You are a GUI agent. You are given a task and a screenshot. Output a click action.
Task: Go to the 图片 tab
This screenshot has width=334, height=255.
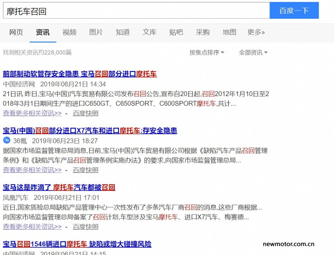[96, 32]
